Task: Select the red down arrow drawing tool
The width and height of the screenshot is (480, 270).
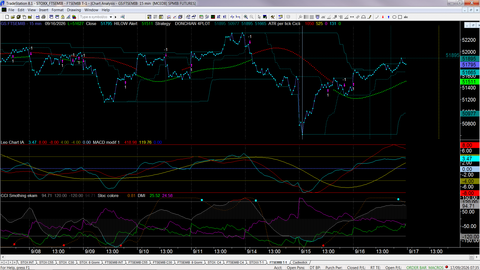Action: [x=383, y=17]
